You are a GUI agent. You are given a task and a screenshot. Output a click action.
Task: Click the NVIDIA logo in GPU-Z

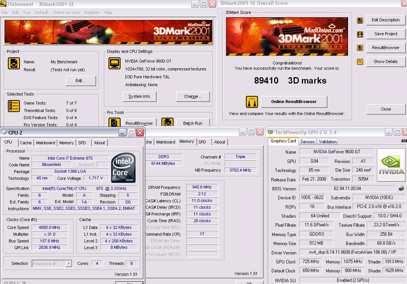point(391,165)
